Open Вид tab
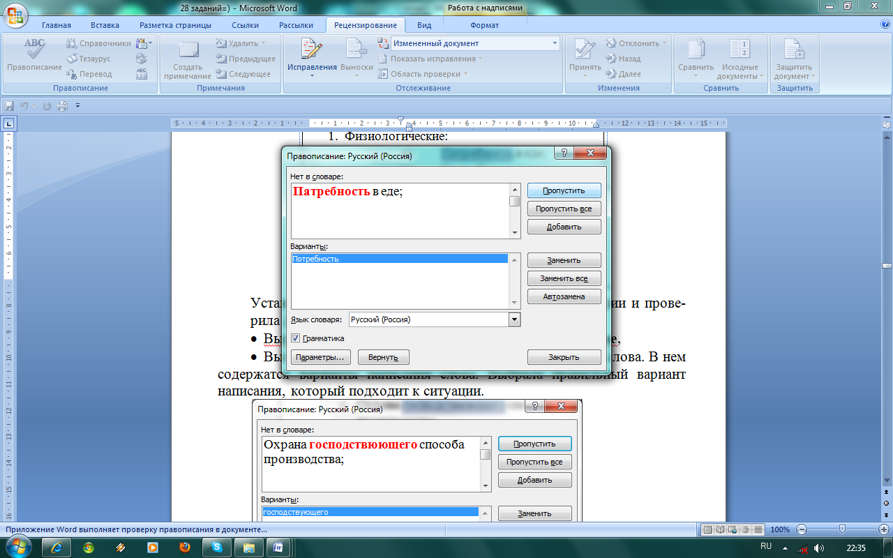 coord(424,25)
